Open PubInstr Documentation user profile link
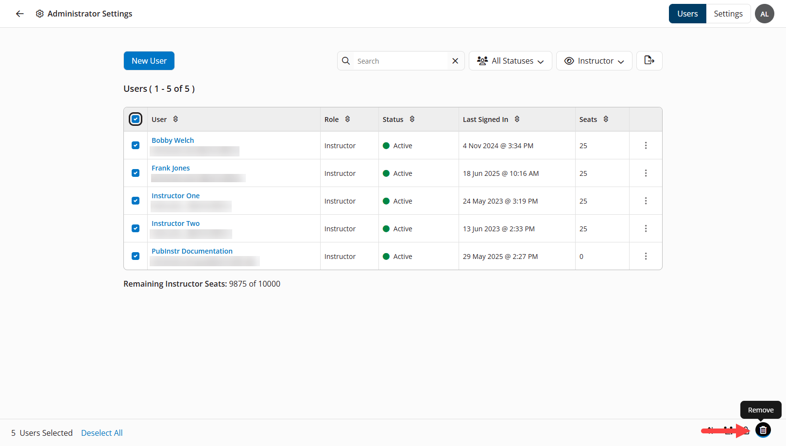This screenshot has width=786, height=446. [x=192, y=251]
